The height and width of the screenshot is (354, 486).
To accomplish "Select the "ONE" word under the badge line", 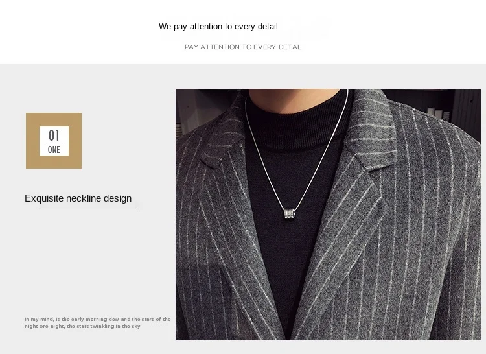I will pyautogui.click(x=54, y=150).
